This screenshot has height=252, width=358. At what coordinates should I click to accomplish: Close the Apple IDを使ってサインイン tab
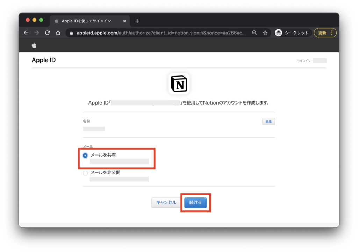[x=124, y=21]
